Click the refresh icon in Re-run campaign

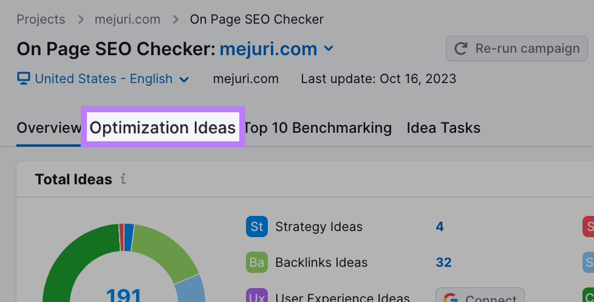[x=462, y=49]
